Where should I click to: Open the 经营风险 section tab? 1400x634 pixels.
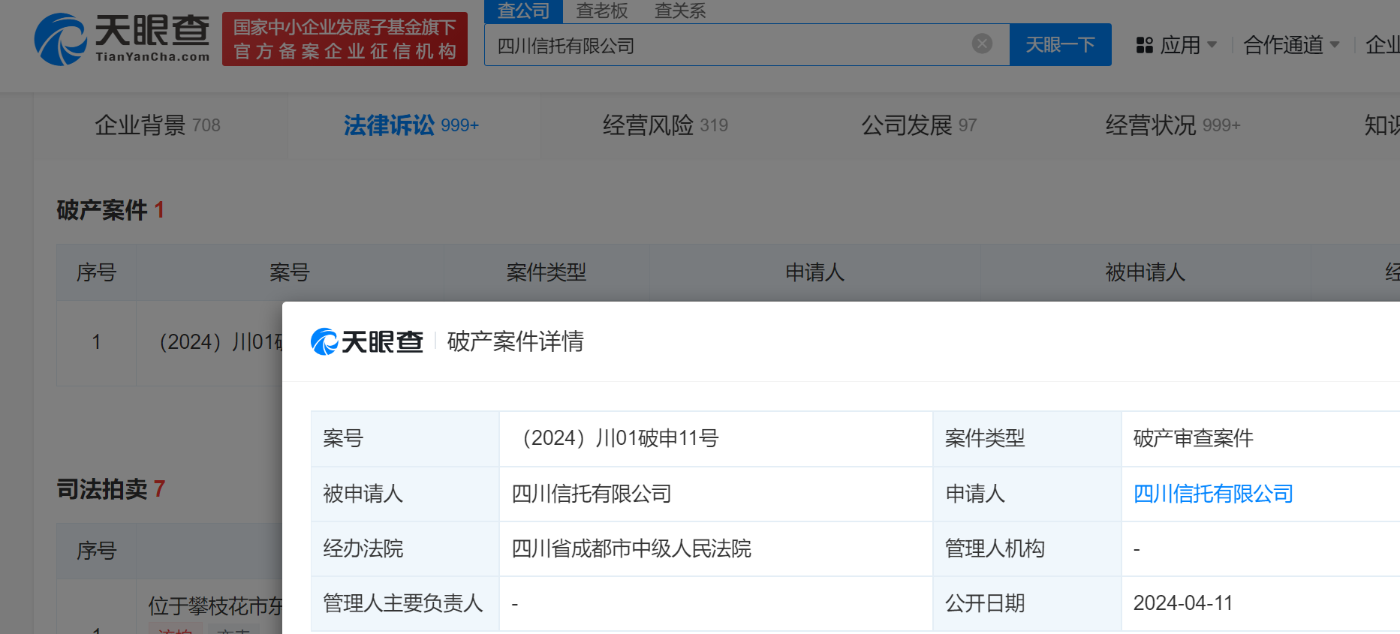(x=664, y=125)
